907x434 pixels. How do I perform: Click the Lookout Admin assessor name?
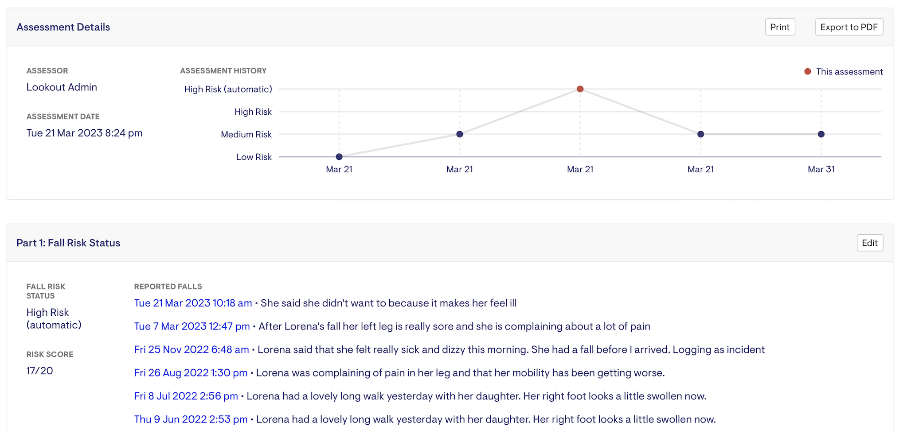click(62, 87)
